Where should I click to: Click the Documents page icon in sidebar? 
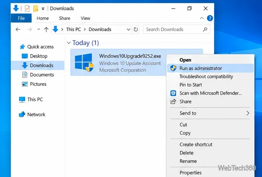click(x=25, y=75)
